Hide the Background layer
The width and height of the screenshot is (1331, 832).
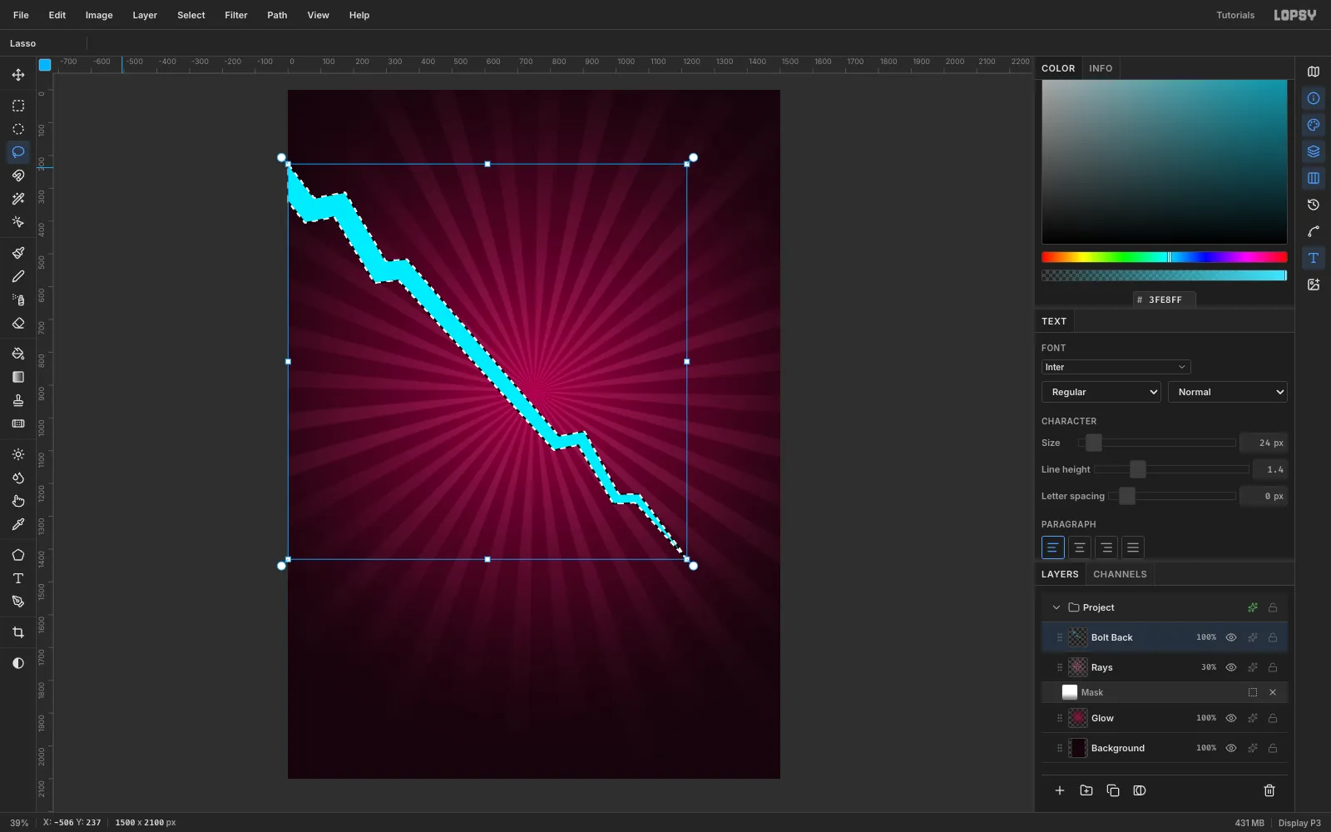1231,748
